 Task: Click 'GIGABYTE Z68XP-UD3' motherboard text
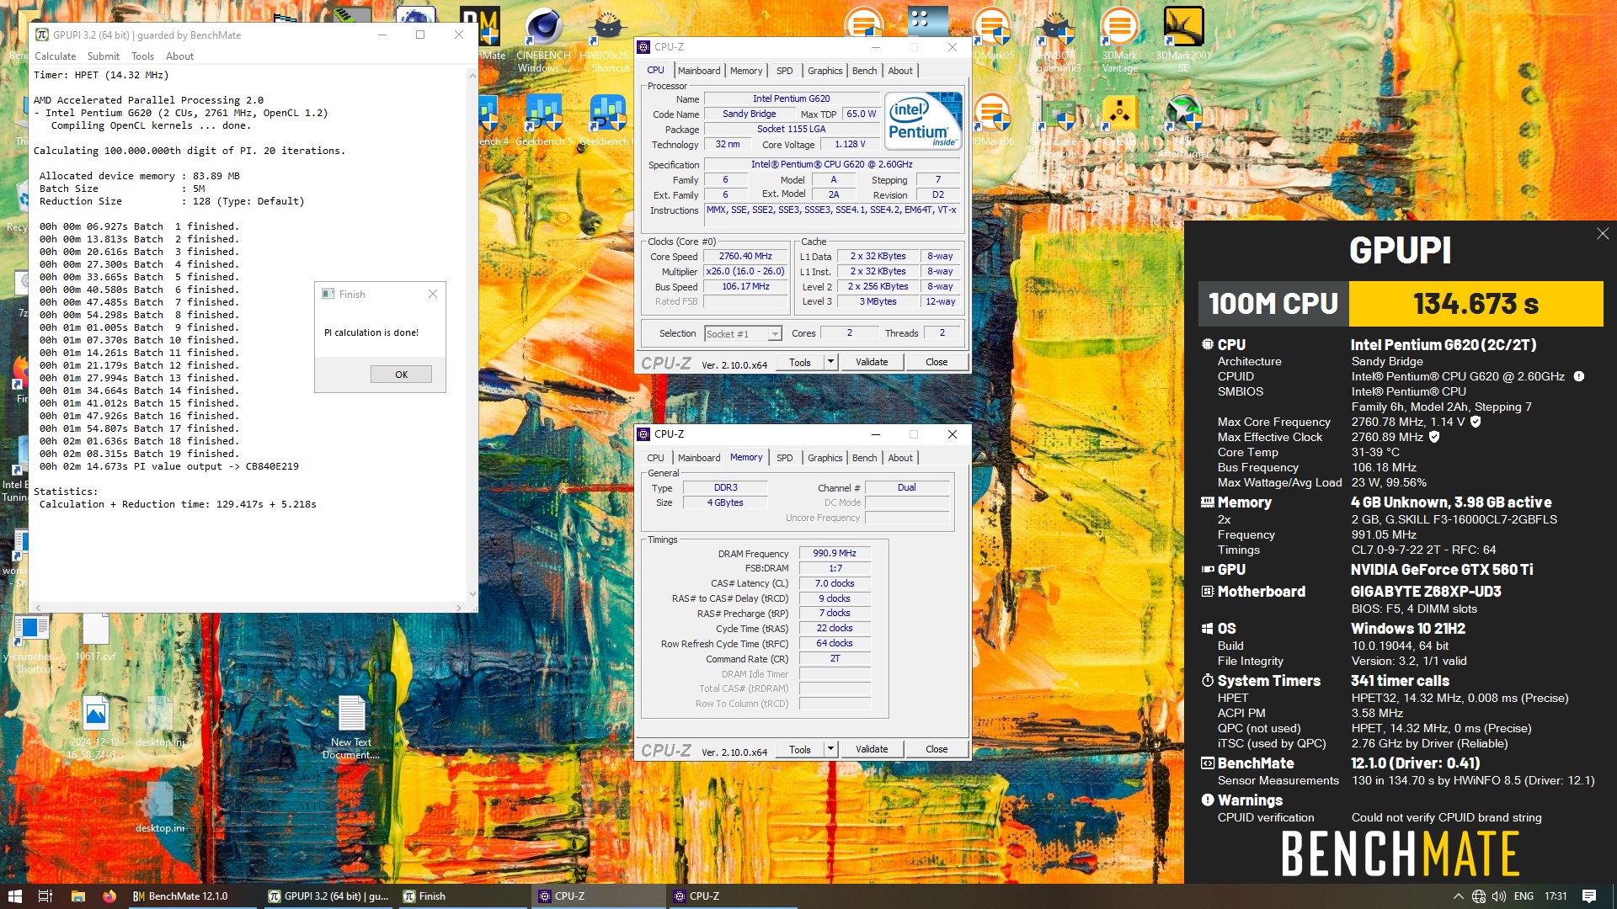(x=1426, y=592)
